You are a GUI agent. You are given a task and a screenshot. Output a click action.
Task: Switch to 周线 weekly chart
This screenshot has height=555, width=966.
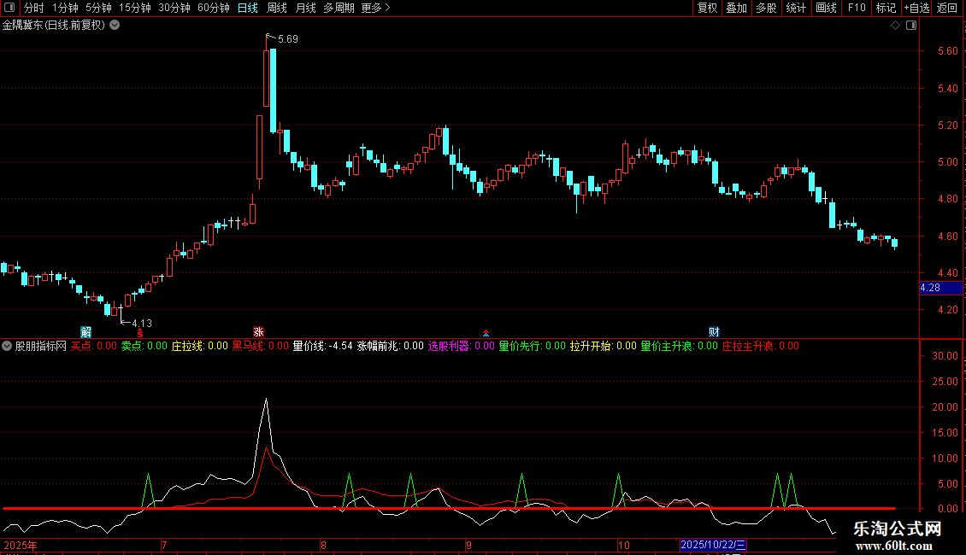(277, 8)
